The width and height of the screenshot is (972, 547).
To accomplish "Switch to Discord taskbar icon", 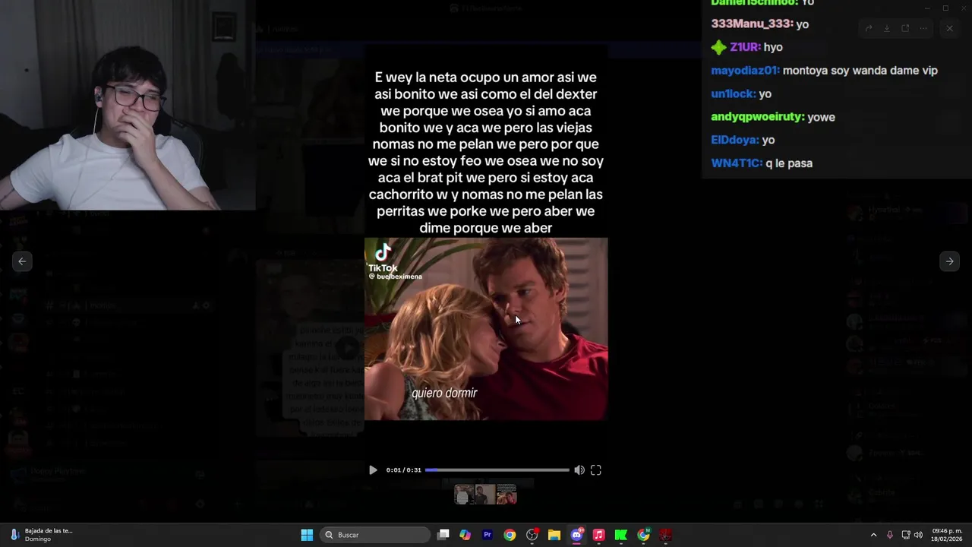I will [x=576, y=535].
